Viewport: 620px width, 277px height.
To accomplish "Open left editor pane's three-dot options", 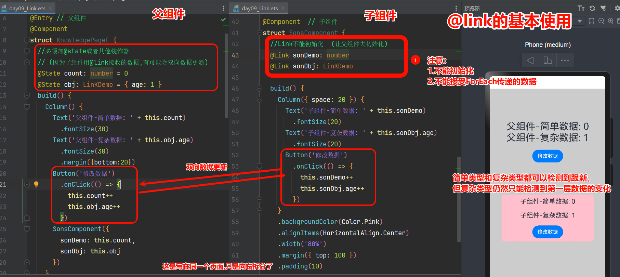I will (224, 8).
